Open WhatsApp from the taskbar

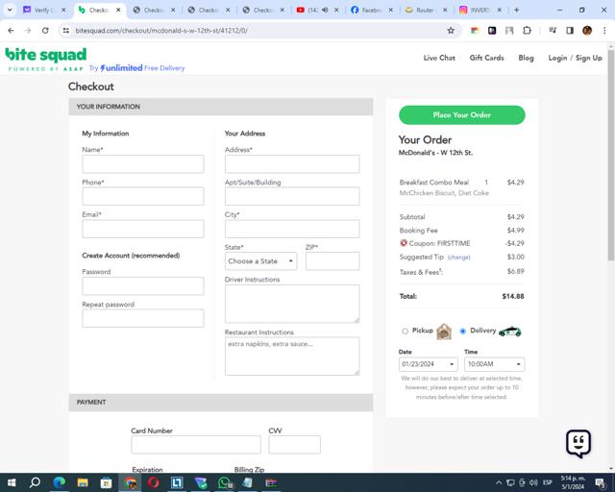tap(224, 482)
